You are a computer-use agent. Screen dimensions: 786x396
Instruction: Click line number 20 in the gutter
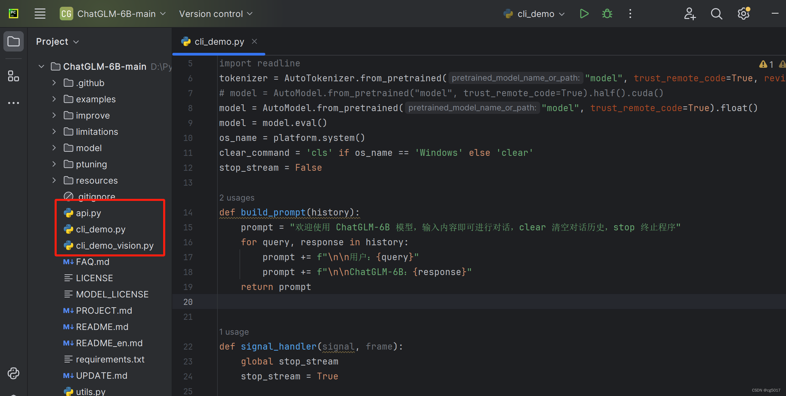pyautogui.click(x=188, y=302)
